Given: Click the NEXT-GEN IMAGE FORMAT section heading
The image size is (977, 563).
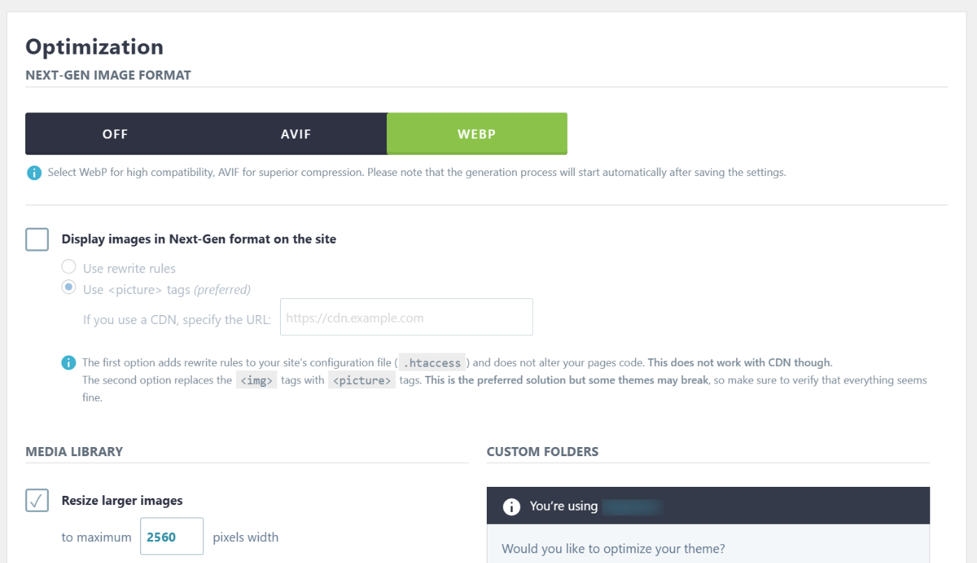Looking at the screenshot, I should point(108,75).
